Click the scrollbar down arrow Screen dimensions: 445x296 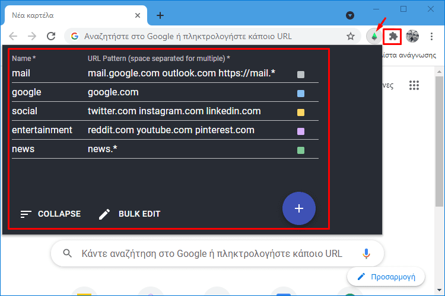[x=439, y=290]
